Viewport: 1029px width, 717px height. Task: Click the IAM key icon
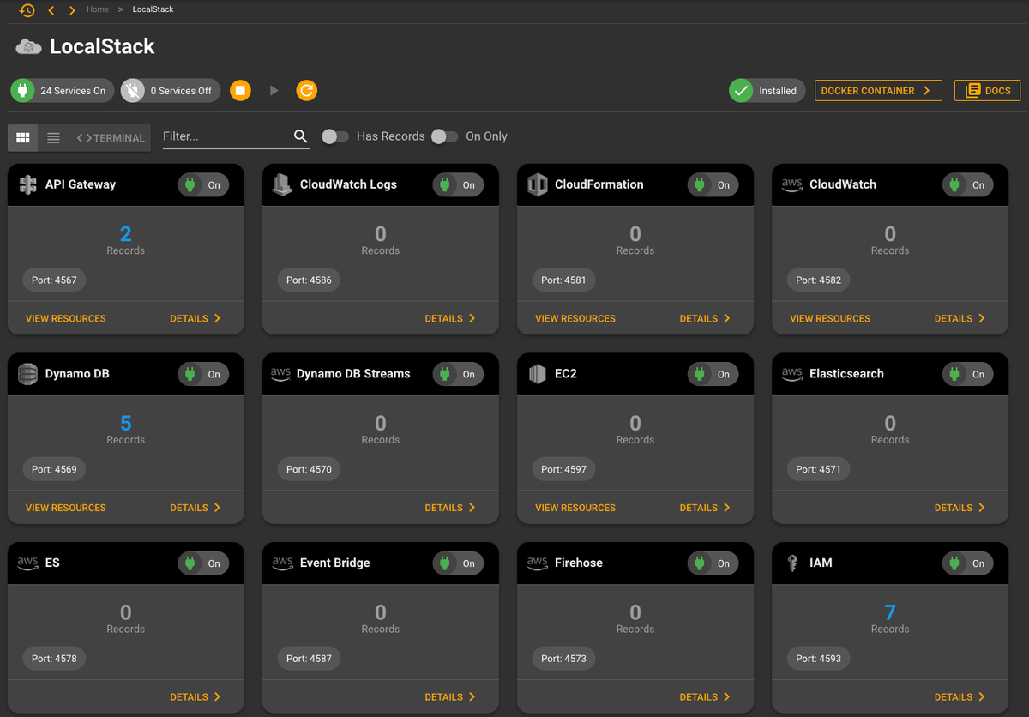pyautogui.click(x=792, y=563)
